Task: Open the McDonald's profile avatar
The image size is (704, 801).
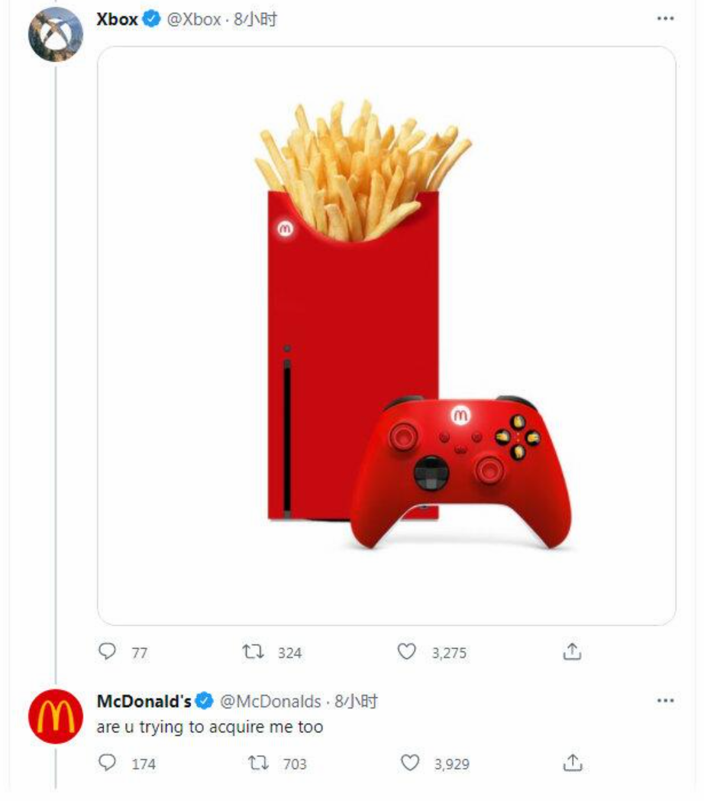Action: pyautogui.click(x=56, y=716)
